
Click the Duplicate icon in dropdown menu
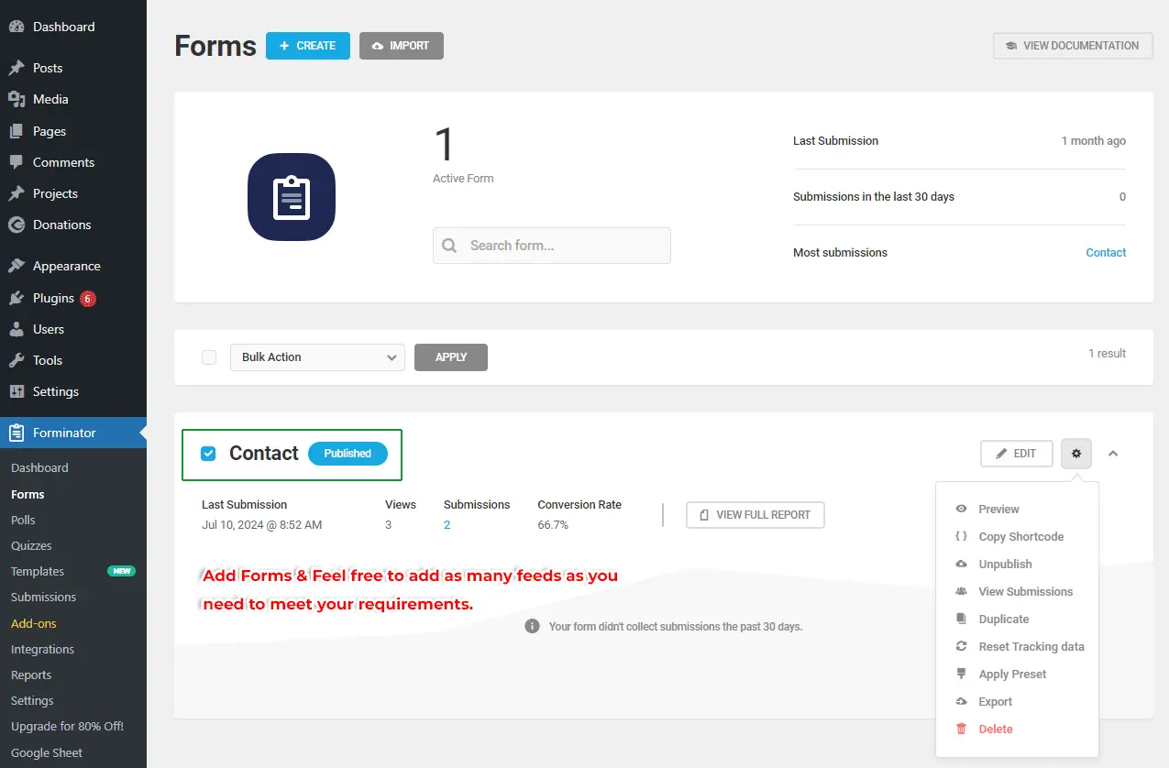tap(961, 620)
